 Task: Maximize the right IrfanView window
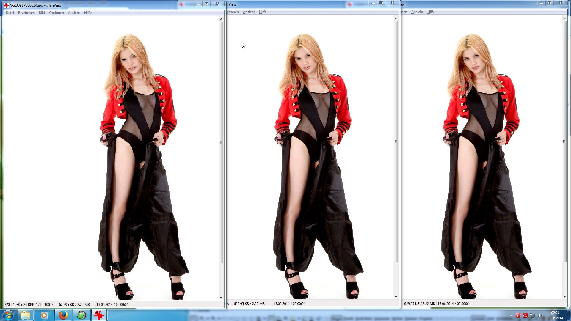coord(550,3)
